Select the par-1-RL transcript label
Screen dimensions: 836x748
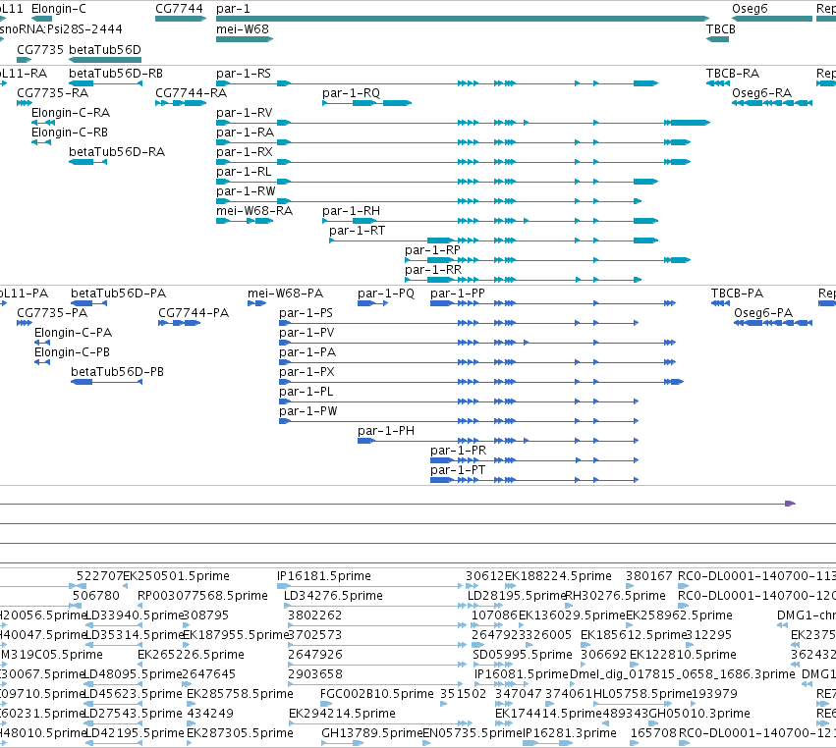point(244,172)
